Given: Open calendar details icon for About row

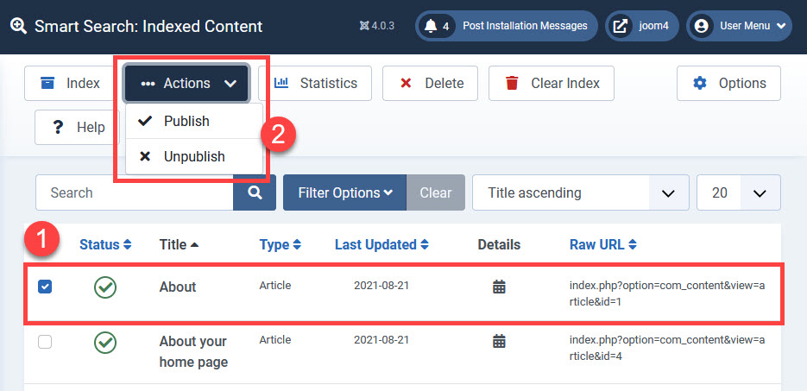Looking at the screenshot, I should point(499,287).
